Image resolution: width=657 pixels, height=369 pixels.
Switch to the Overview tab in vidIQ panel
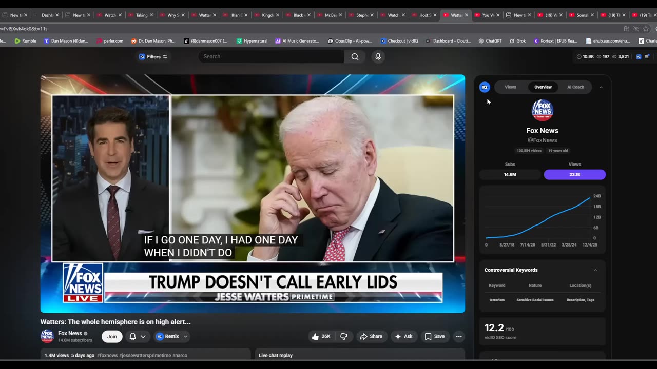[543, 87]
